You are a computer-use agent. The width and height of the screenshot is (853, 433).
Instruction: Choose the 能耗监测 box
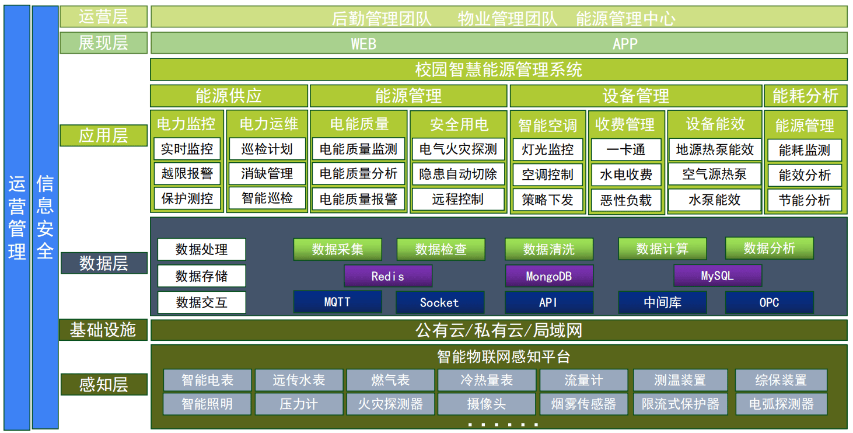[805, 150]
